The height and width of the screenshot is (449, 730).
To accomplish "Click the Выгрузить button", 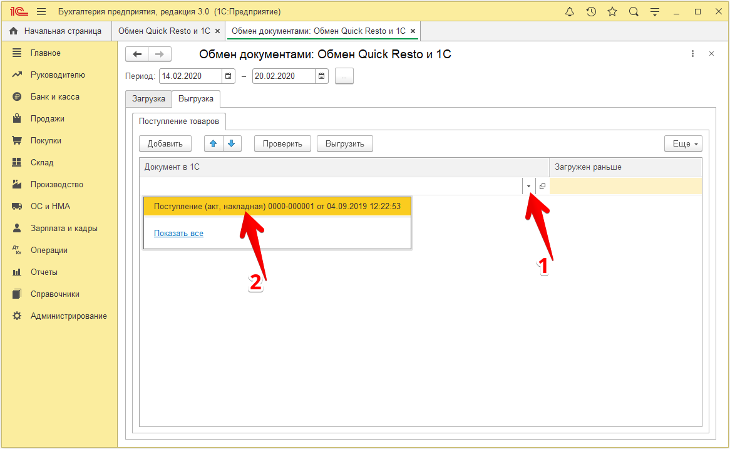I will [x=345, y=144].
